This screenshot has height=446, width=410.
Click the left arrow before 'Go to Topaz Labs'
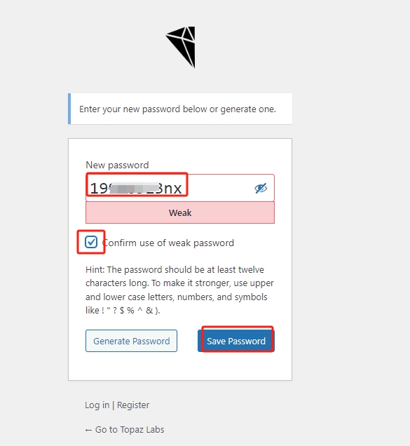88,430
